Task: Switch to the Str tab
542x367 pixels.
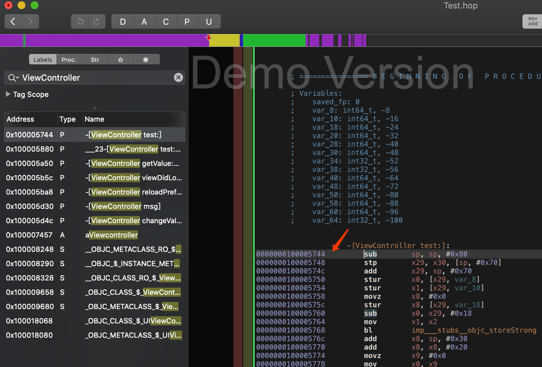Action: [x=95, y=60]
